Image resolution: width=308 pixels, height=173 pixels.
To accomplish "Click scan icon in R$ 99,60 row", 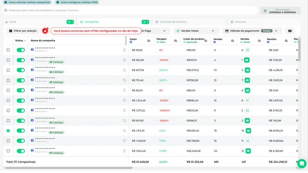I will 248,50.
